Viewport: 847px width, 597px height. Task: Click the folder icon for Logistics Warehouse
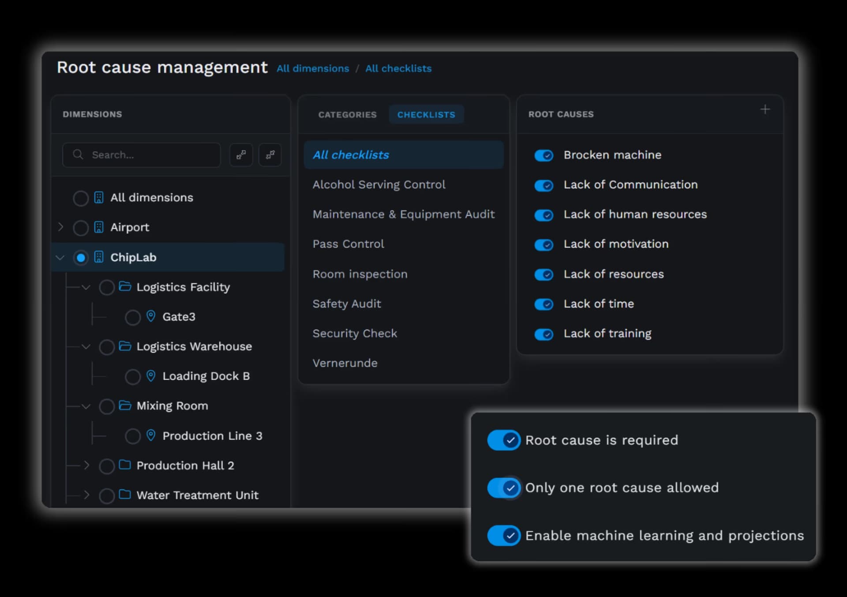(x=125, y=346)
